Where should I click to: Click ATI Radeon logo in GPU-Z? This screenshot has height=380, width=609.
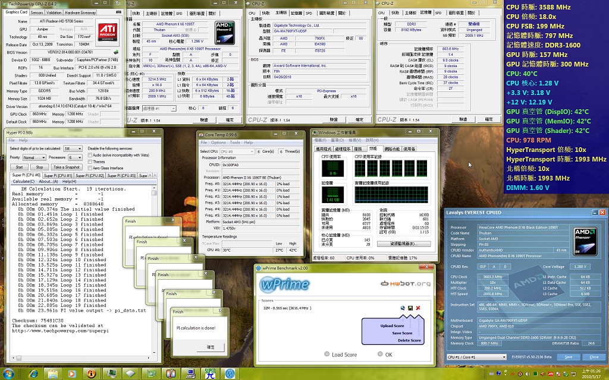[108, 33]
